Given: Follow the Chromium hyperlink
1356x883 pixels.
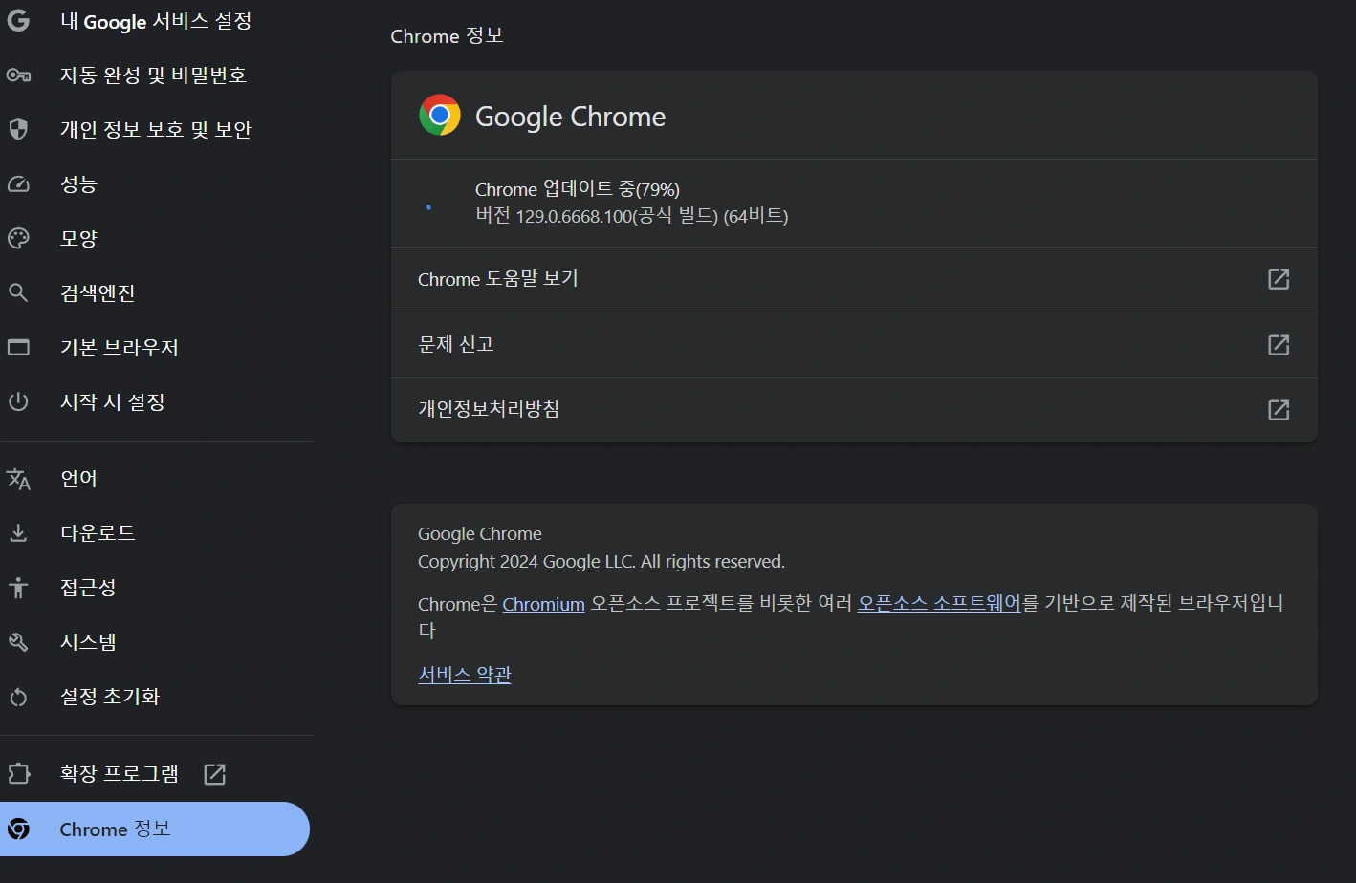Looking at the screenshot, I should click(x=543, y=604).
